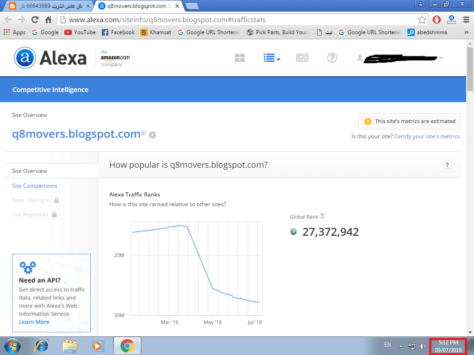Image resolution: width=474 pixels, height=355 pixels.
Task: Clear the site with the gray X icon
Action: (152, 135)
